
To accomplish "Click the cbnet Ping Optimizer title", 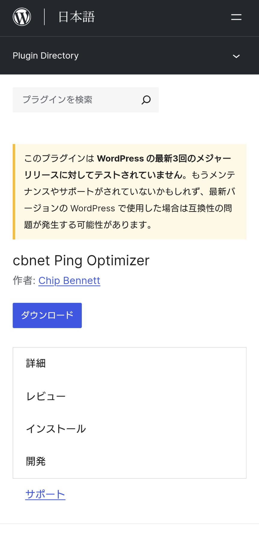I will pos(81,260).
